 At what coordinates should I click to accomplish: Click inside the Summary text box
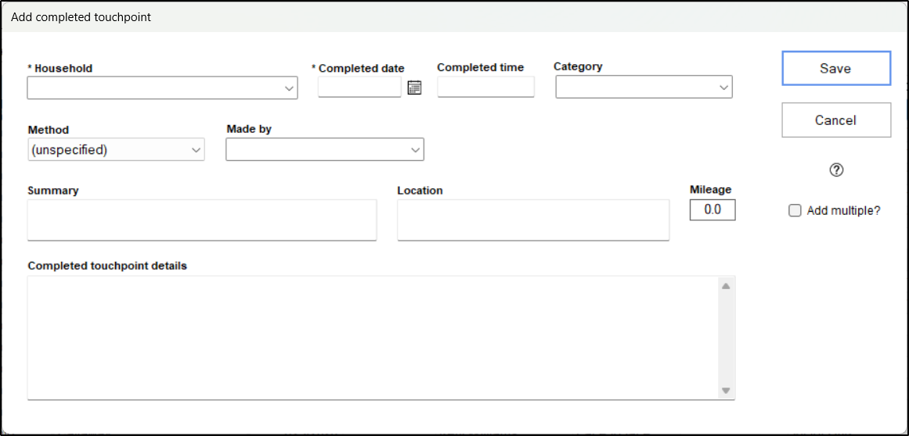point(202,220)
